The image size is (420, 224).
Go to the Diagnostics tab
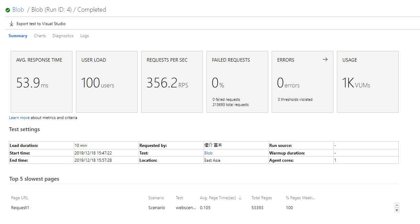[63, 36]
